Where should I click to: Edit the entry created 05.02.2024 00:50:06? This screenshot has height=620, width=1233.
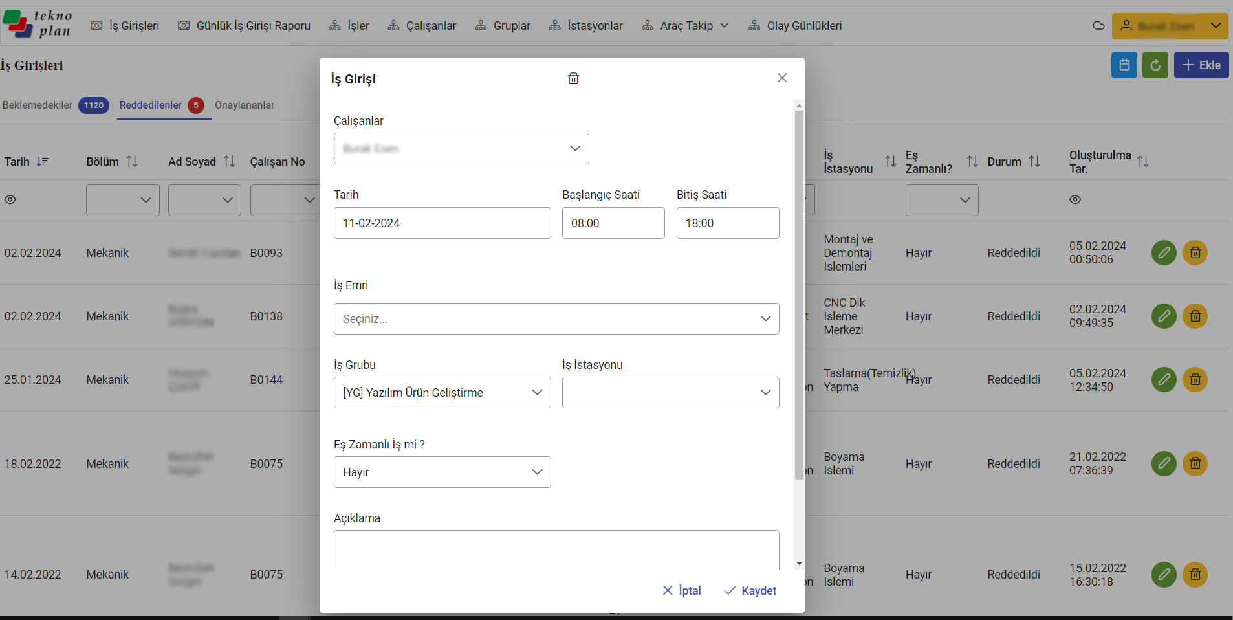point(1163,252)
